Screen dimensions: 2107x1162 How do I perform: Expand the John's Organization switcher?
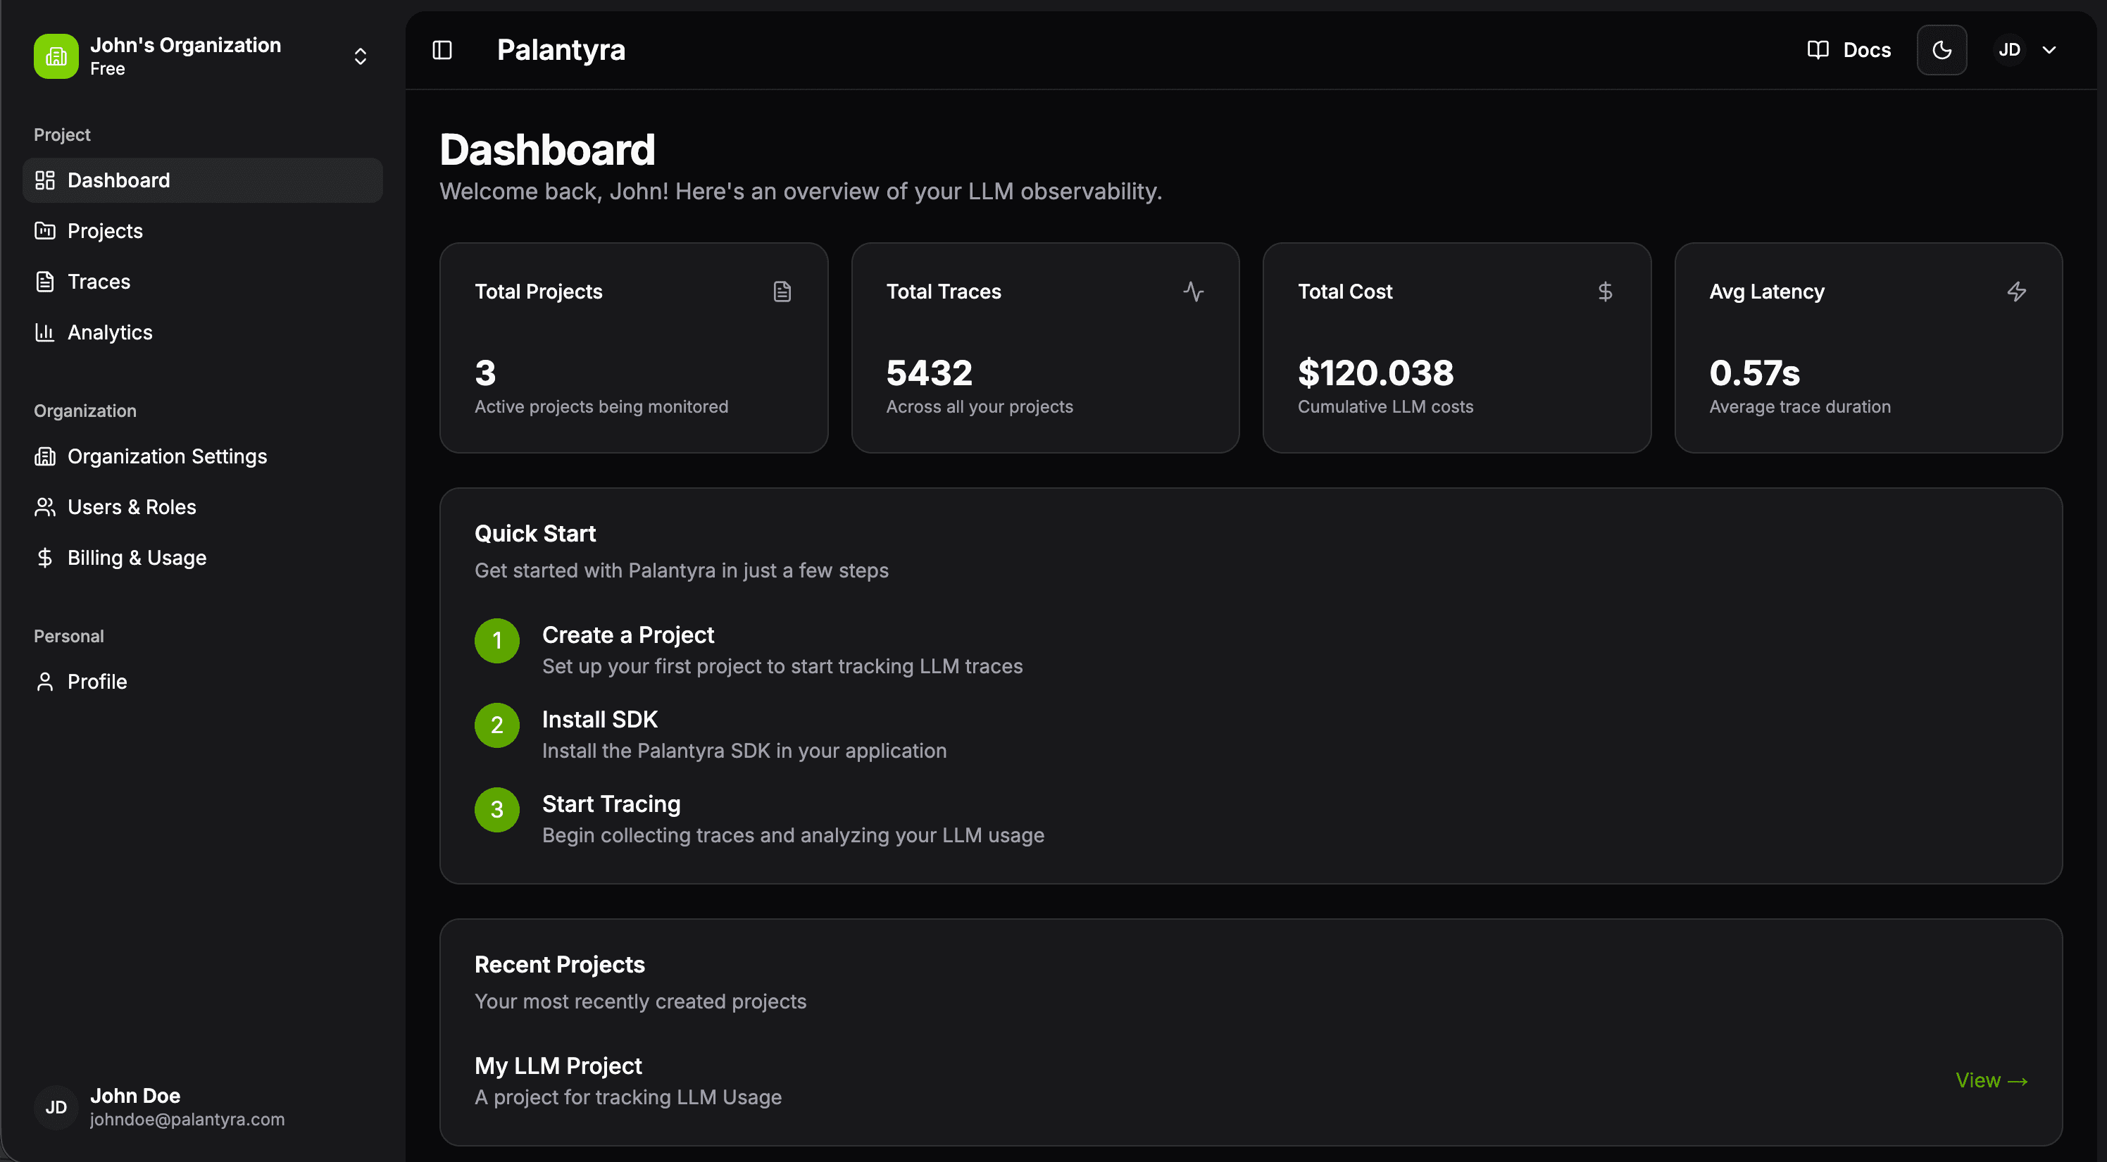(x=360, y=56)
